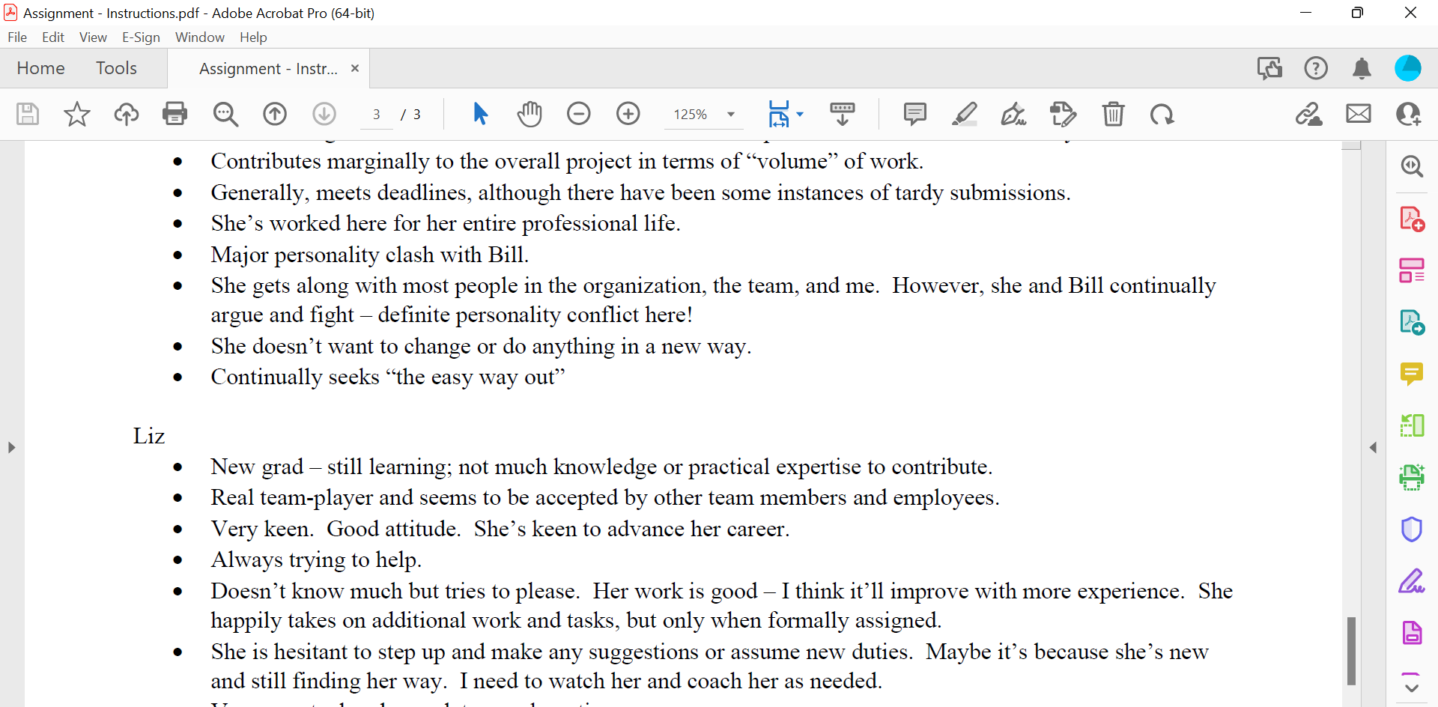The image size is (1438, 707).
Task: Open your account profile
Action: 1409,68
